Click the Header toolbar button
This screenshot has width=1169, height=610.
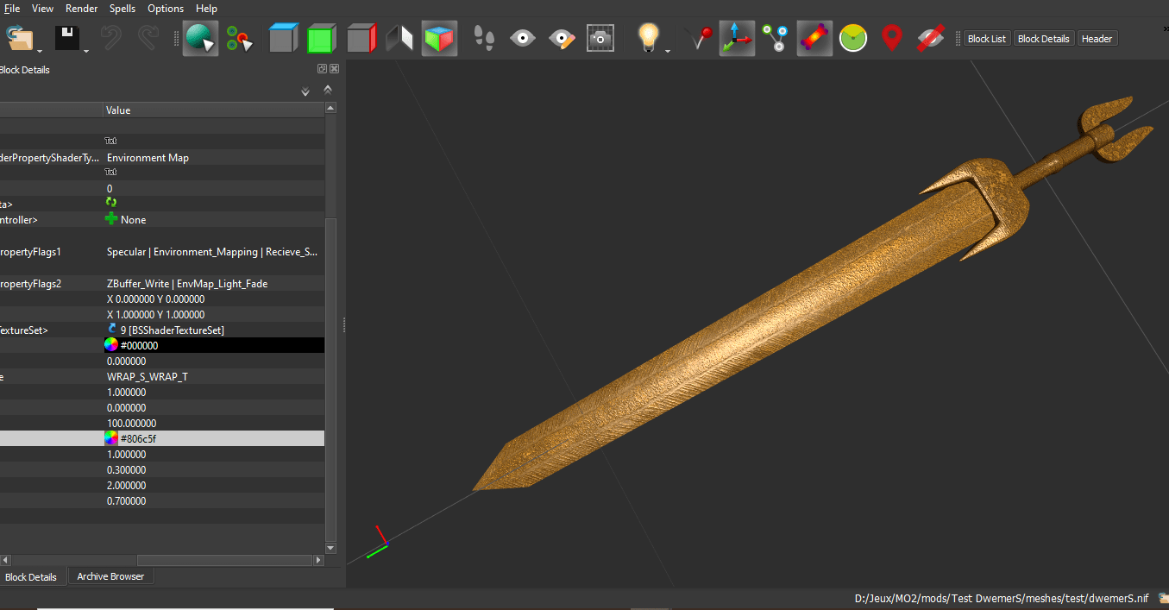[x=1097, y=39]
